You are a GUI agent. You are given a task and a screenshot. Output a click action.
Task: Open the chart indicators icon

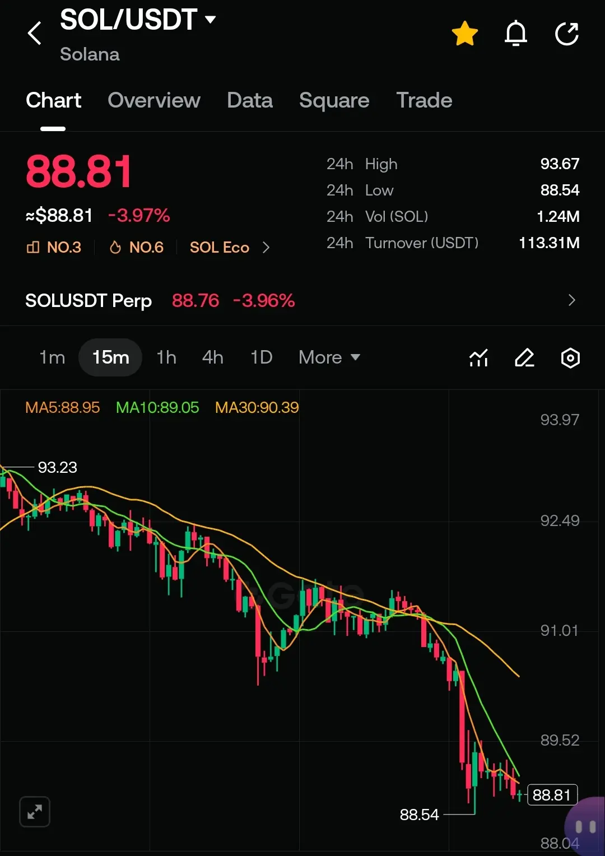coord(478,357)
